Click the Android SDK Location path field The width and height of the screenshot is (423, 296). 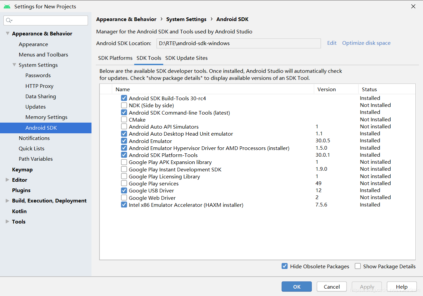click(x=239, y=43)
